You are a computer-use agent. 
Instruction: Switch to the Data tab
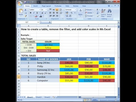point(67,6)
